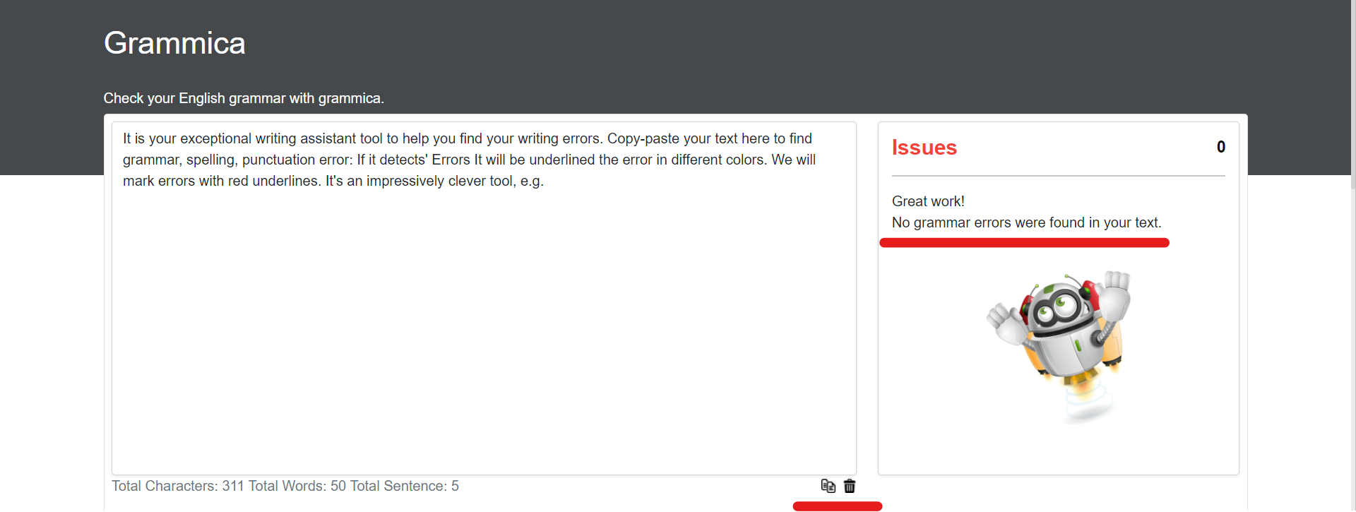Viewport: 1356px width, 512px height.
Task: Click 'Check your English grammar with grammica' tagline
Action: click(x=244, y=98)
